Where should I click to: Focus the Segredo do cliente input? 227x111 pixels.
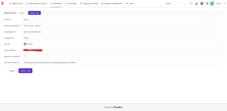pyautogui.click(x=123, y=56)
